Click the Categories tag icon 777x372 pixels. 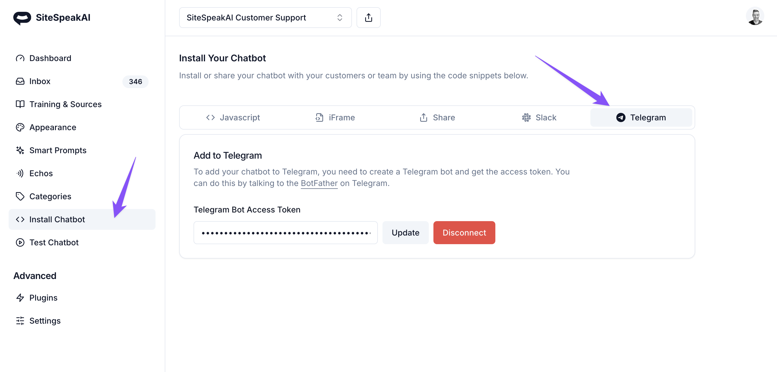coord(20,197)
